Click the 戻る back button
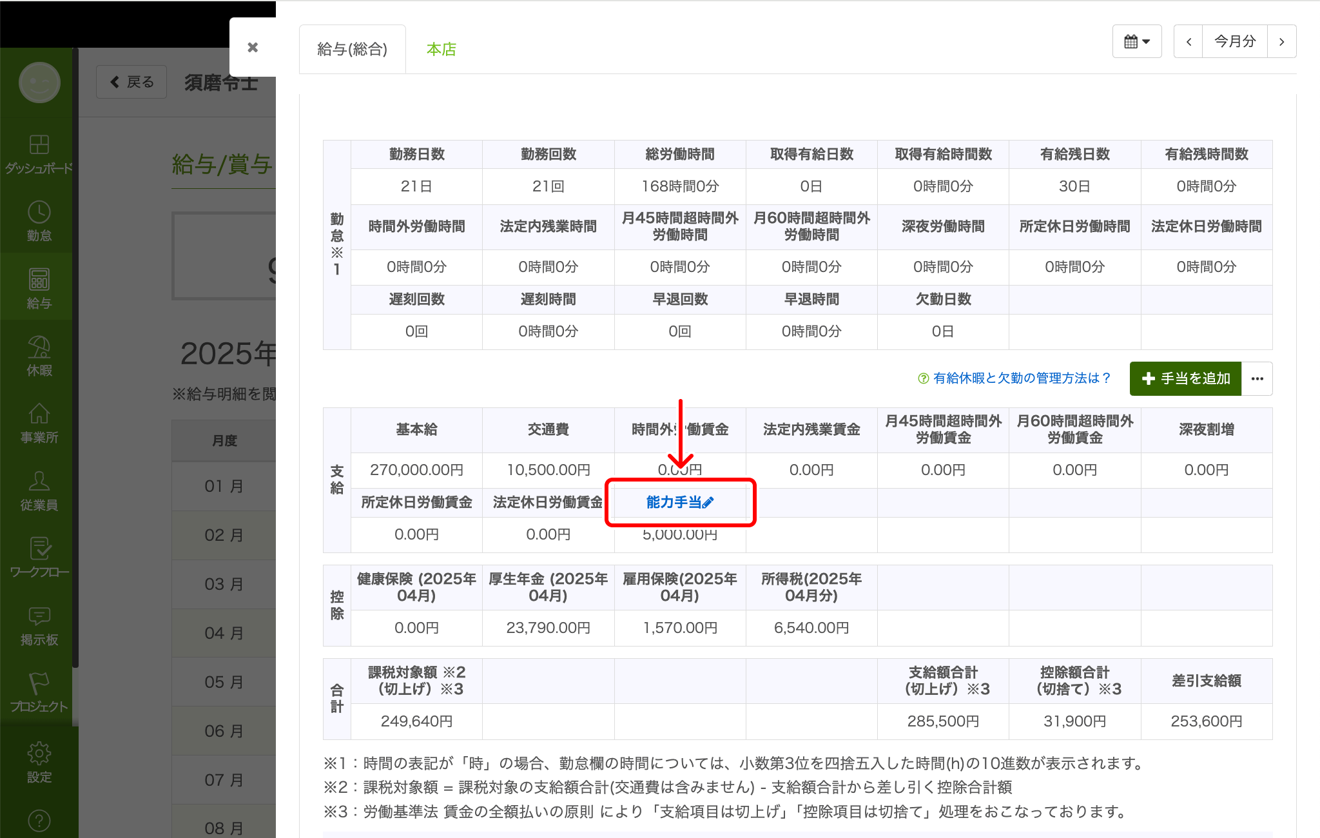1320x838 pixels. click(131, 82)
